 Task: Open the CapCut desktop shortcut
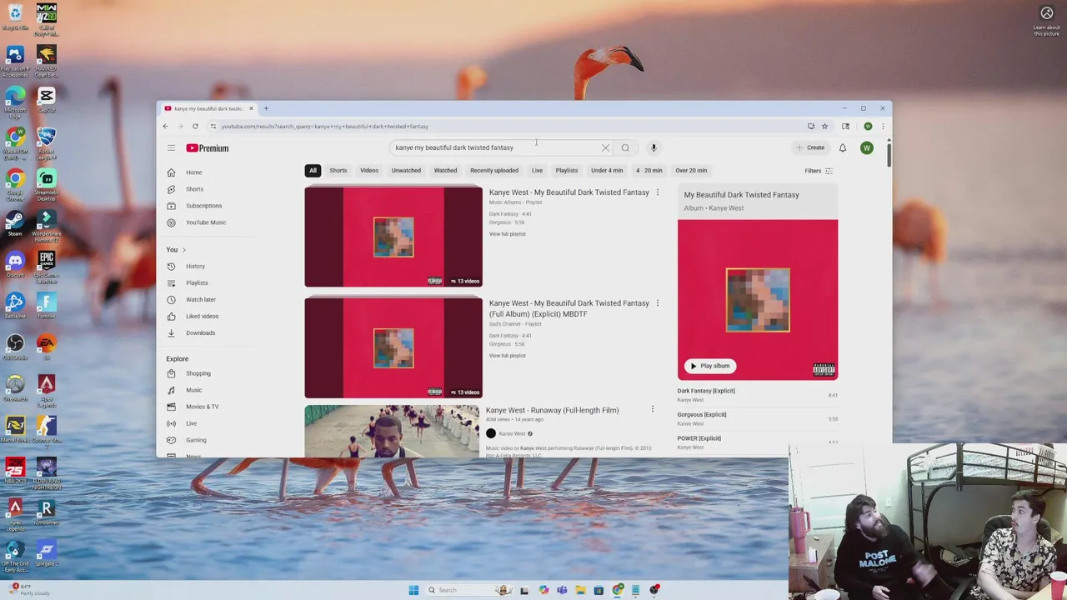(47, 99)
